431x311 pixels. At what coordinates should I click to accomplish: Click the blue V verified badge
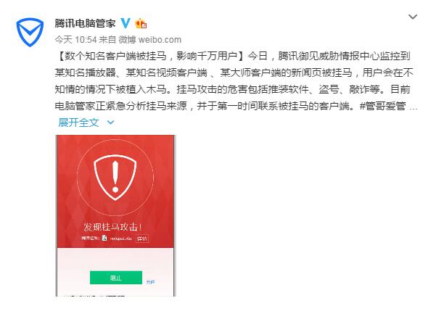(126, 23)
